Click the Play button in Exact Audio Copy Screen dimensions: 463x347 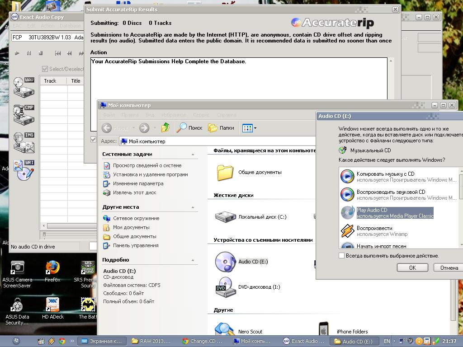[17, 53]
